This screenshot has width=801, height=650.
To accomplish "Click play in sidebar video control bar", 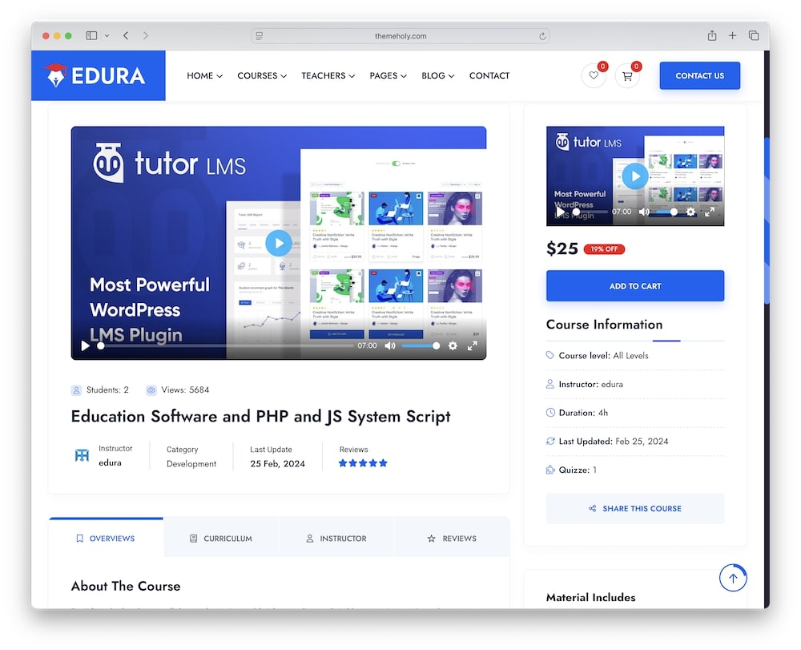I will point(561,212).
